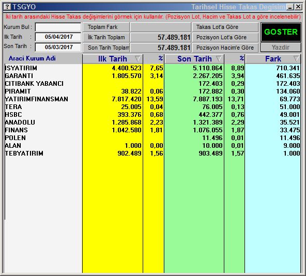The image size is (306, 276).
Task: Click the Yazdir print button
Action: 281,48
